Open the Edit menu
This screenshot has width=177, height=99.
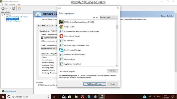tap(6, 4)
